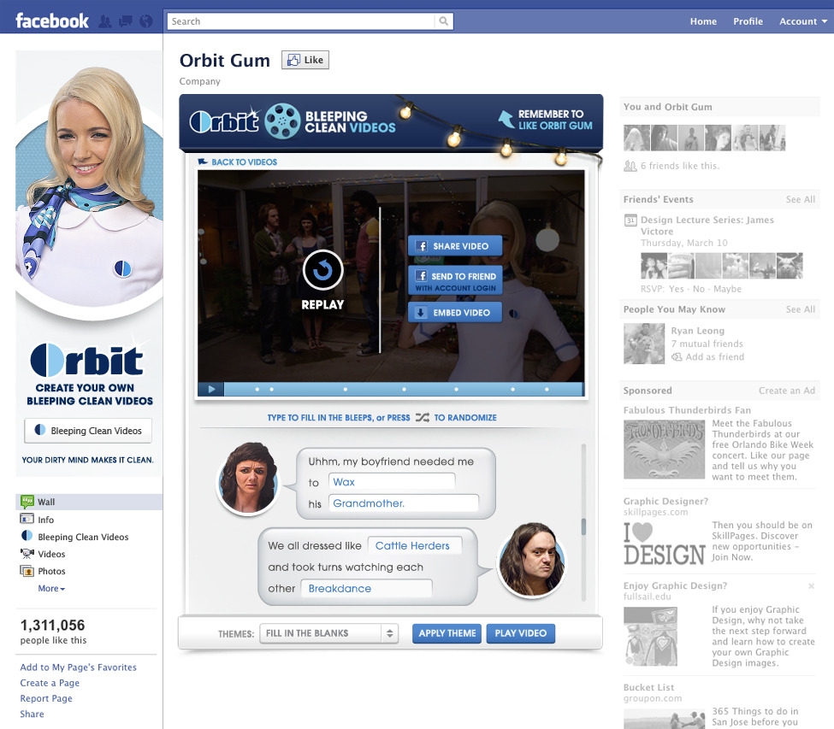
Task: Open the friend requests icon in header
Action: coord(105,21)
